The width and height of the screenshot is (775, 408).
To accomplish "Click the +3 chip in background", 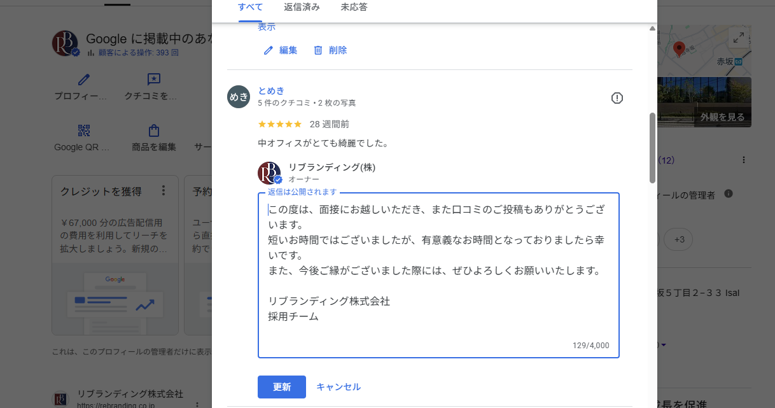I will click(679, 240).
